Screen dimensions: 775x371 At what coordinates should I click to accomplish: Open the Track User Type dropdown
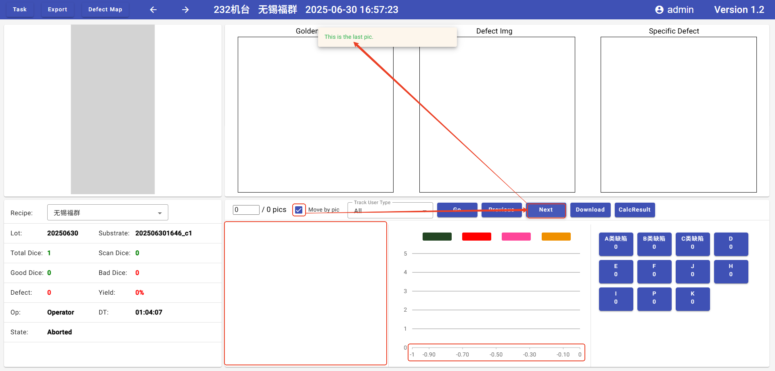[x=390, y=210]
